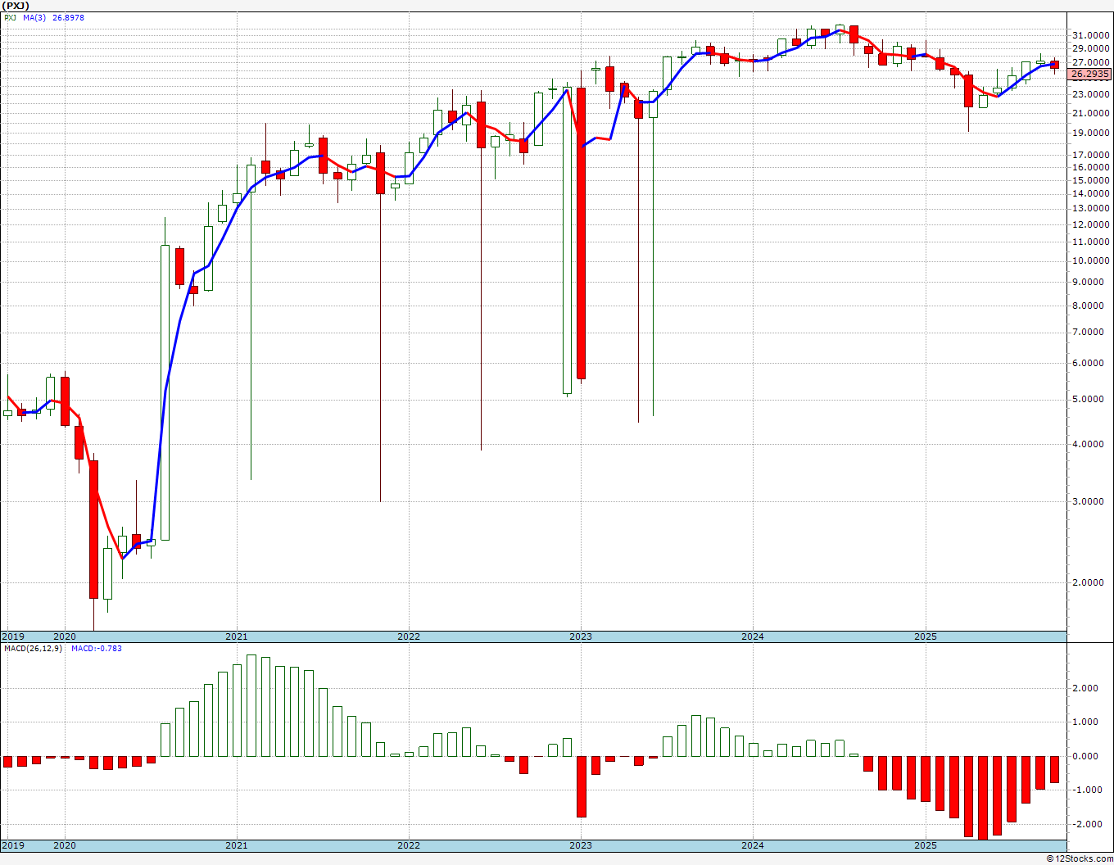
Task: Click 2021 on the price chart time axis
Action: tap(236, 636)
